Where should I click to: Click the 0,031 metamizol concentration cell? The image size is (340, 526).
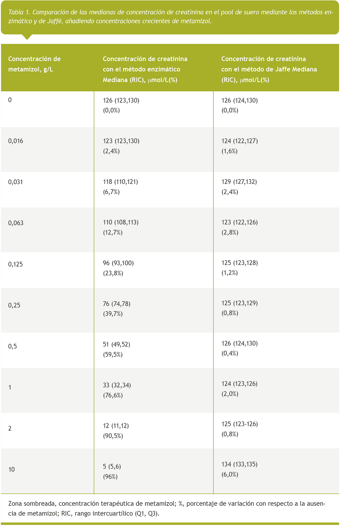click(x=16, y=182)
